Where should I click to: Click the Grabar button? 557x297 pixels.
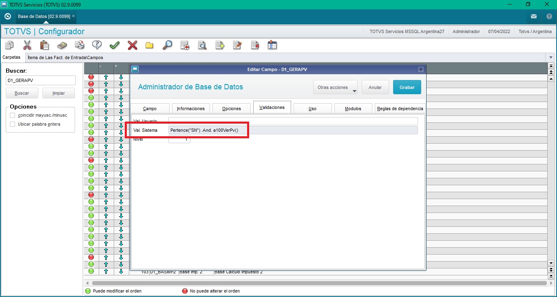tap(407, 87)
